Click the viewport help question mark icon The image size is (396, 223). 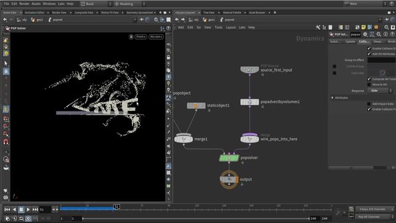pyautogui.click(x=168, y=28)
